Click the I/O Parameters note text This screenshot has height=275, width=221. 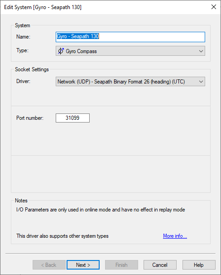coord(101,210)
